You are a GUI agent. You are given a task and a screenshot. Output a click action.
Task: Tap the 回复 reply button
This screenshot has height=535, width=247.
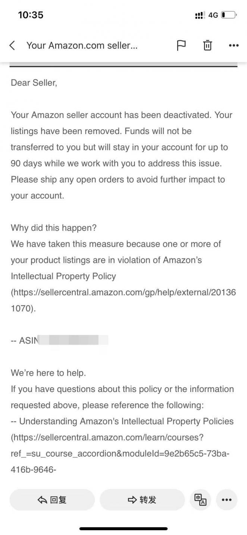coord(52,500)
